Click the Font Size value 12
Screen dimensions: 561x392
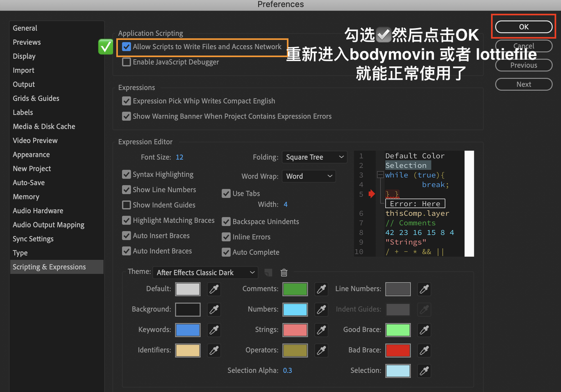(x=180, y=157)
